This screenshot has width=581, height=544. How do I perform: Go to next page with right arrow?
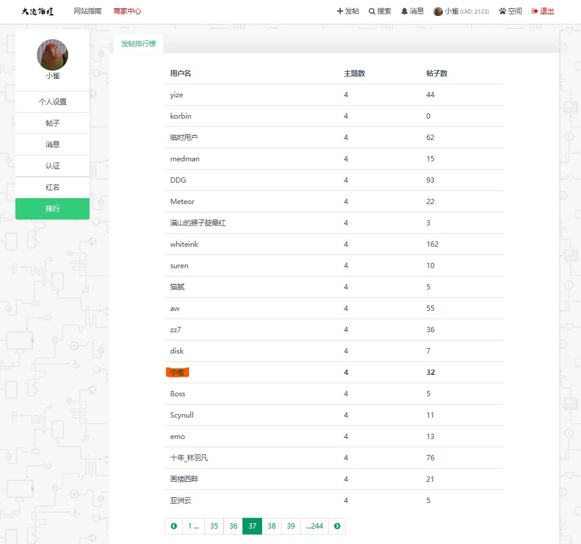coord(337,526)
